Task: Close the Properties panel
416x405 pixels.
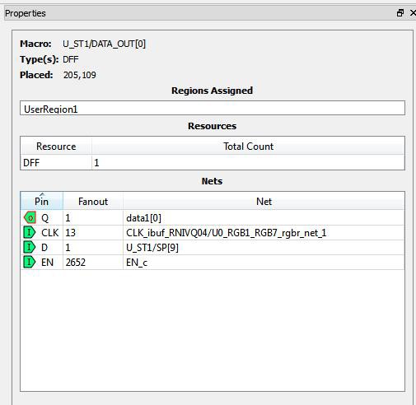Action: pyautogui.click(x=413, y=12)
